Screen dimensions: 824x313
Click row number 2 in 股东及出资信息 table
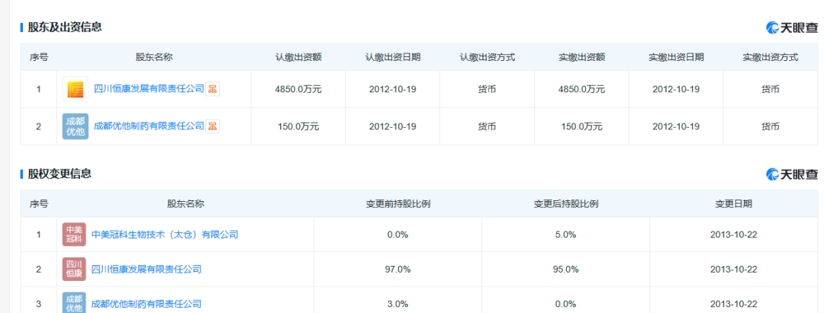click(38, 126)
